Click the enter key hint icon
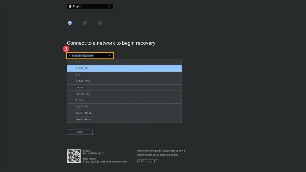The image size is (306, 172). click(x=142, y=161)
